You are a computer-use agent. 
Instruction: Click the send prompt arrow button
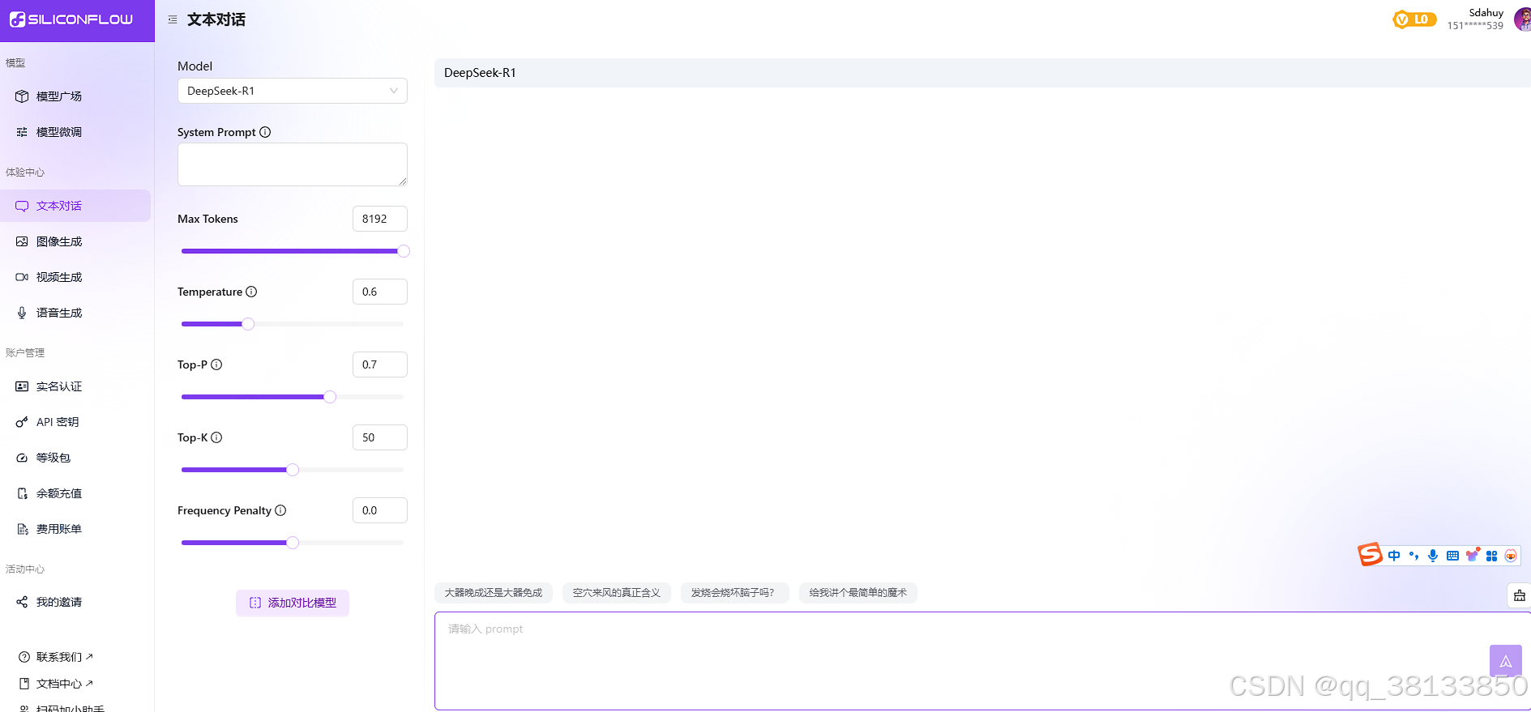click(x=1506, y=661)
